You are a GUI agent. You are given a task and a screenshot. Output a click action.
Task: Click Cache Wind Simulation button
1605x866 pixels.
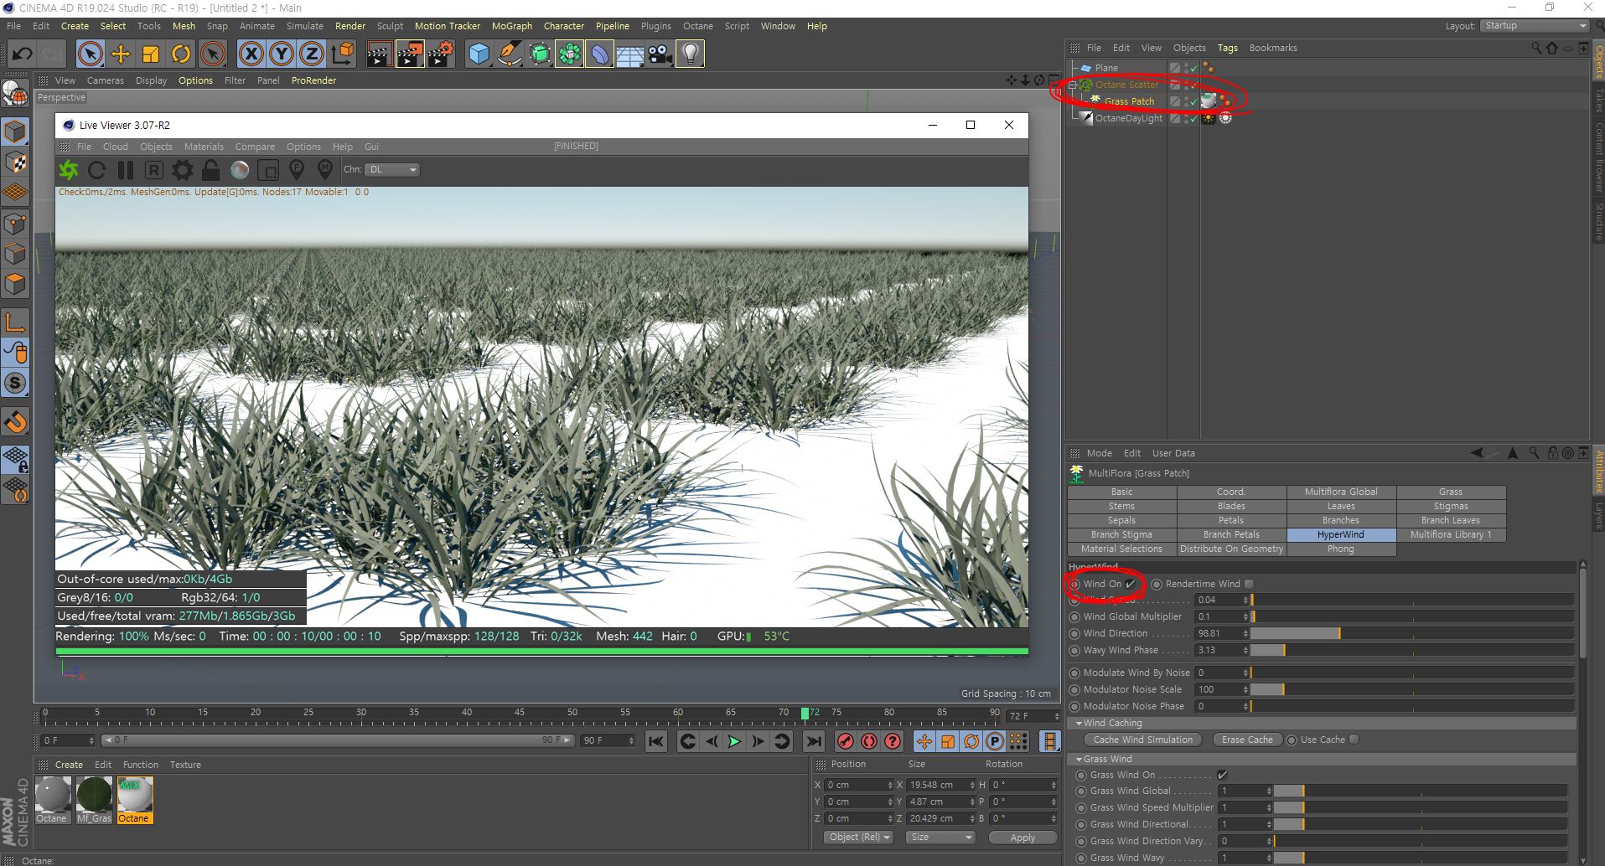(1142, 740)
